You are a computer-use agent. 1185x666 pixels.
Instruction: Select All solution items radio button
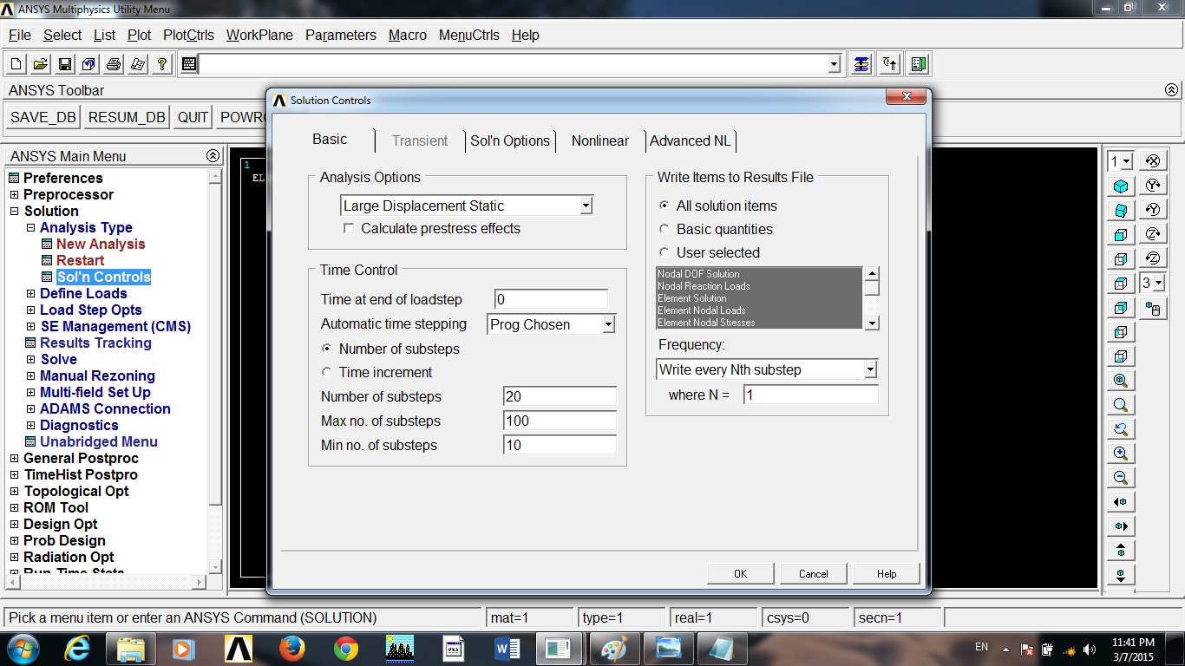pos(664,206)
